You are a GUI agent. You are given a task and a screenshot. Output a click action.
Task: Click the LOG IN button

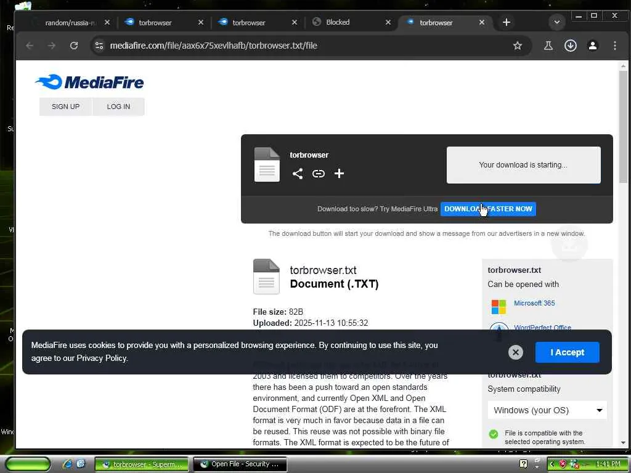click(x=118, y=107)
